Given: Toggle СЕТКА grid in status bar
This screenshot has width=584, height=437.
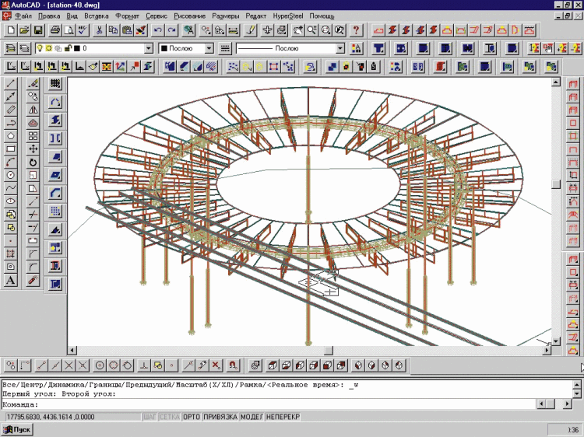Looking at the screenshot, I should 170,418.
